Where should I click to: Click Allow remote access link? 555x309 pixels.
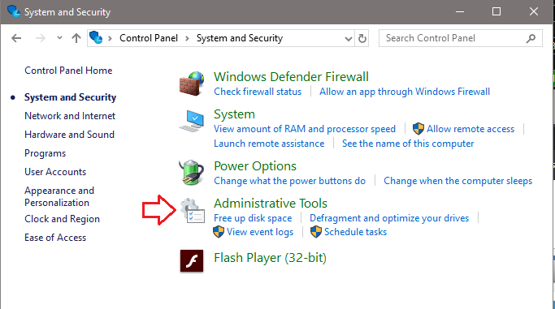coord(470,129)
